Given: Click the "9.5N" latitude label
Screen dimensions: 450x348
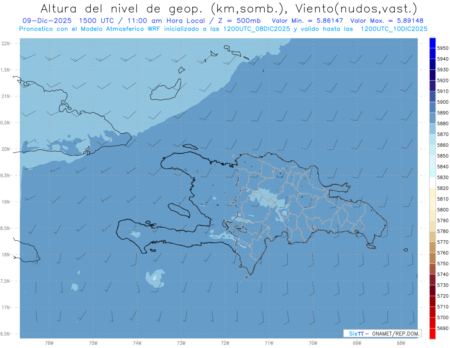Looking at the screenshot, I should click(5, 175).
